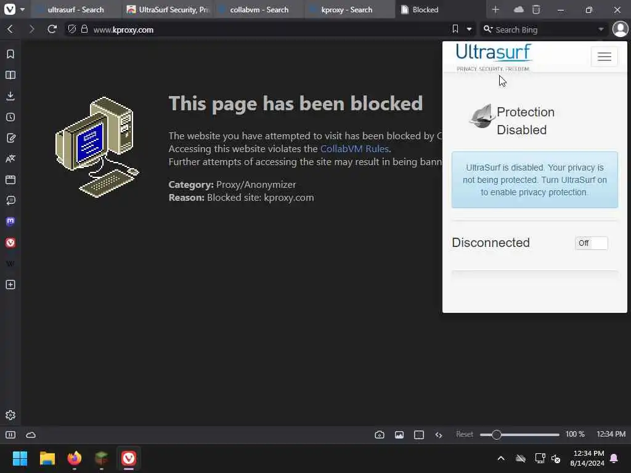Open the Minecraft block taskbar icon
Viewport: 631px width, 473px height.
coord(102,458)
